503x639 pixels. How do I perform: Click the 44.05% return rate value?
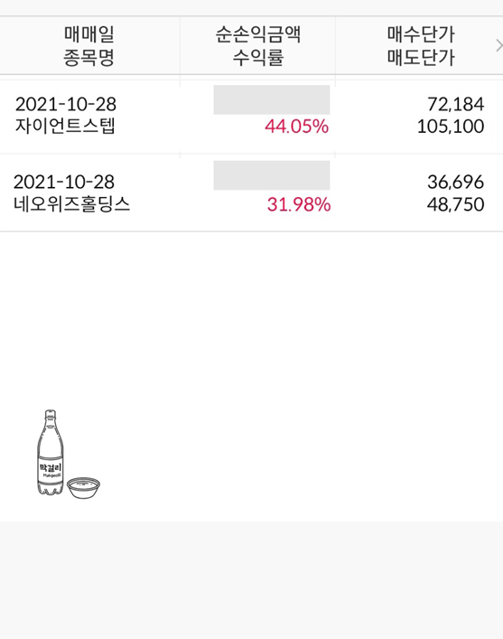point(296,127)
